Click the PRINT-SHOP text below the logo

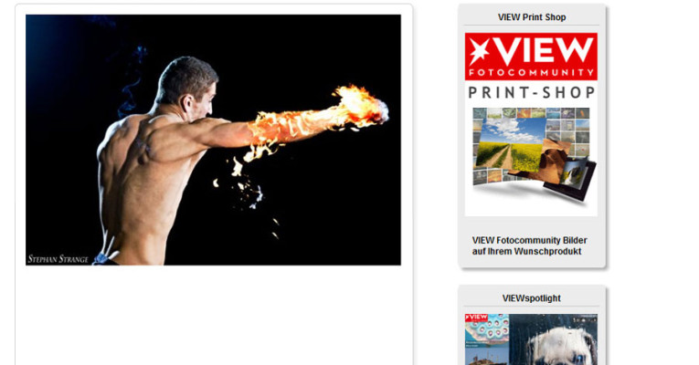532,92
